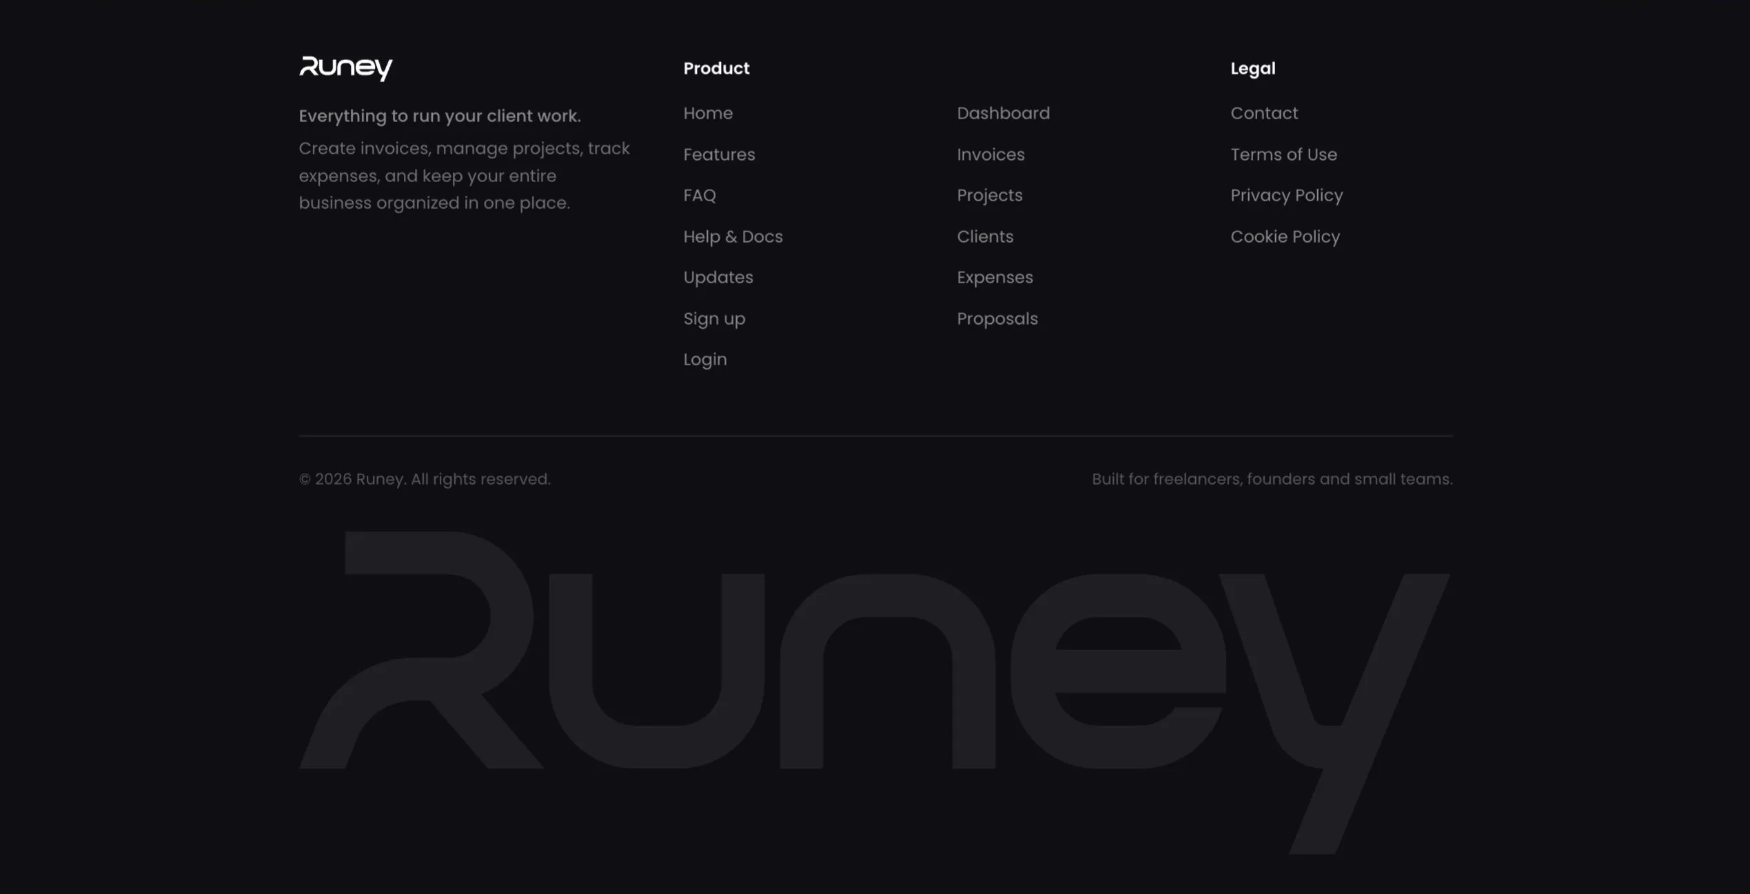
Task: Open the Expenses link
Action: 995,277
